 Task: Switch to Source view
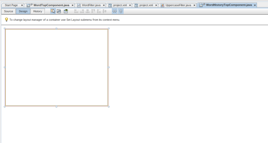coord(8,11)
